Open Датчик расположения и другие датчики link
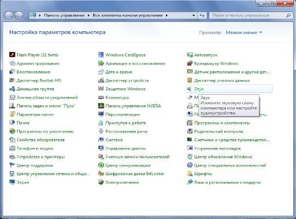The height and width of the screenshot is (219, 296). 232,72
